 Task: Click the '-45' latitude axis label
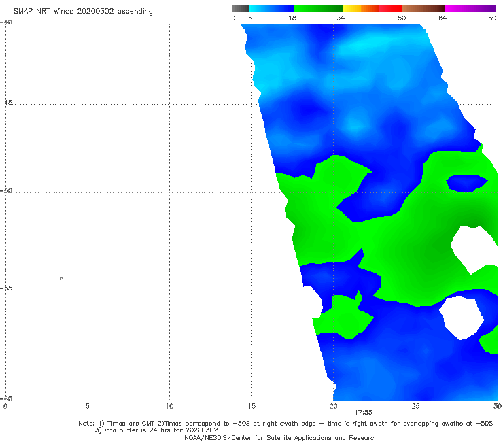tap(6, 103)
